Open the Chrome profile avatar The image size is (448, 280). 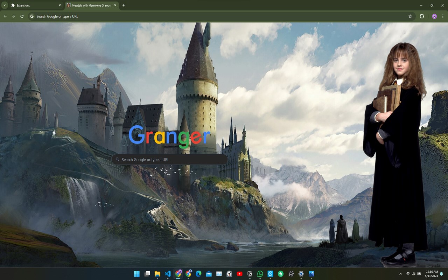point(434,16)
